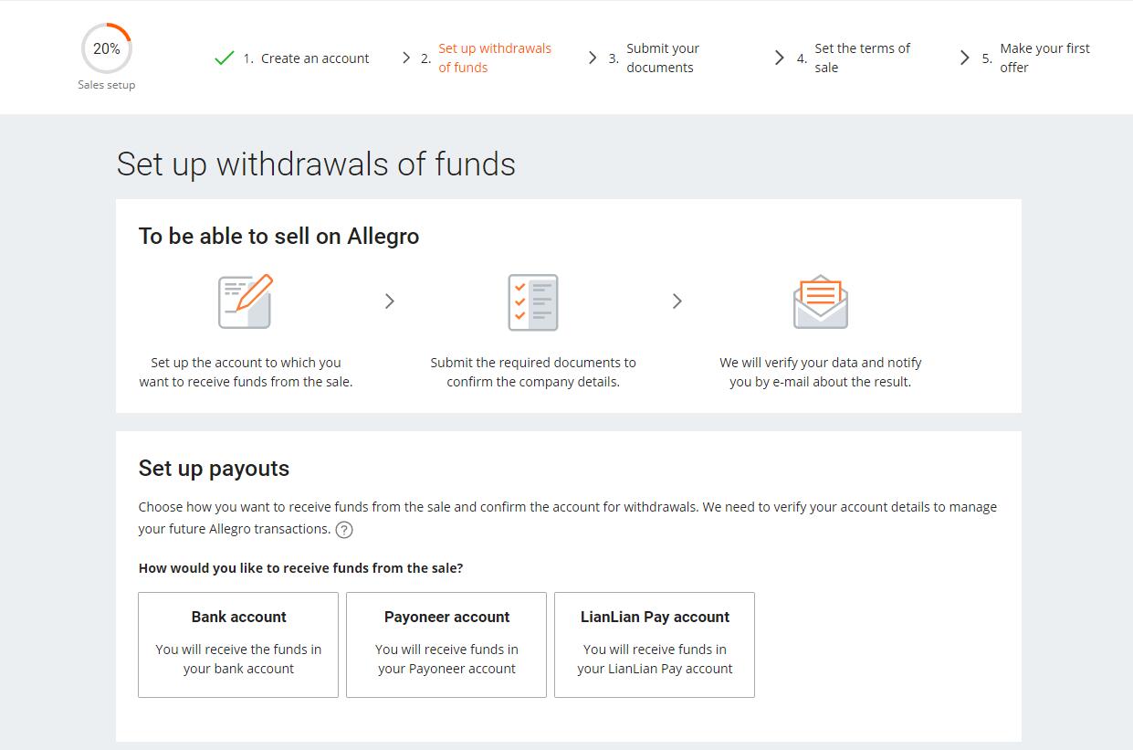The height and width of the screenshot is (750, 1133).
Task: Expand the chevron after Create an account
Action: [407, 57]
